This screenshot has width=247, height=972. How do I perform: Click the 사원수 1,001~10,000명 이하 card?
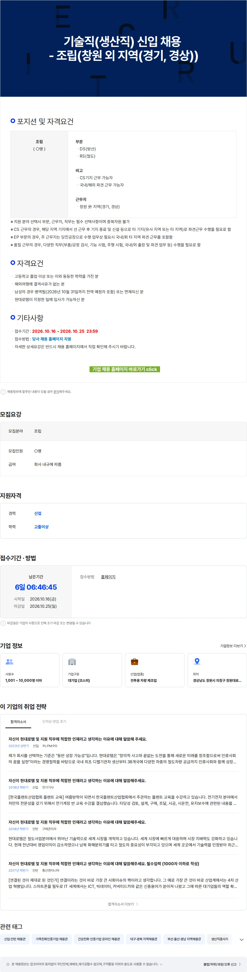click(x=30, y=670)
